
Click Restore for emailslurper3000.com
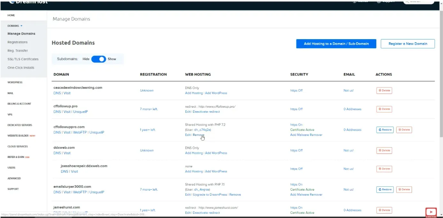point(385,190)
